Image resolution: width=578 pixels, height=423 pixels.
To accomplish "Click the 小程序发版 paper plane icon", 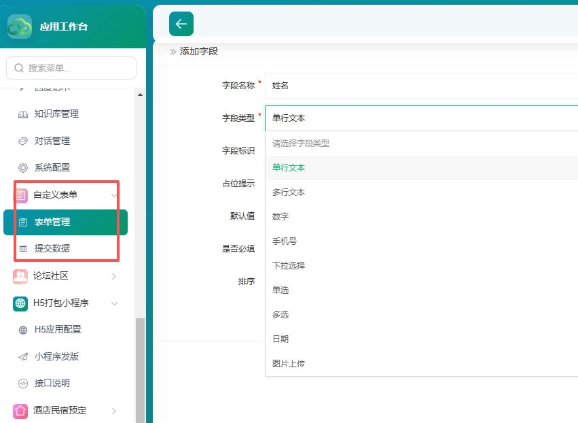I will point(23,356).
